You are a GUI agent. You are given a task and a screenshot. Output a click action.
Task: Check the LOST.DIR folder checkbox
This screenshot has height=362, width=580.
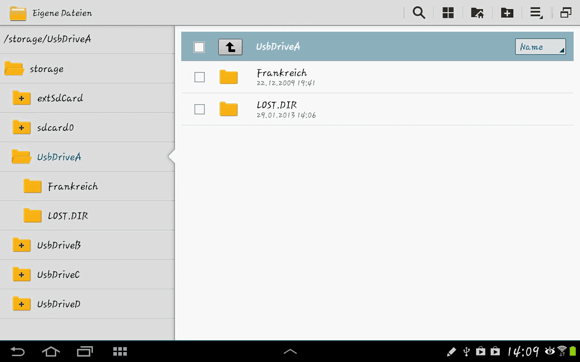pos(199,109)
